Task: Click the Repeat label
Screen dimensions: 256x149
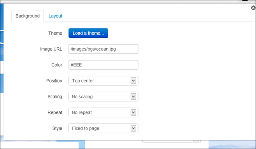Action: [x=55, y=112]
